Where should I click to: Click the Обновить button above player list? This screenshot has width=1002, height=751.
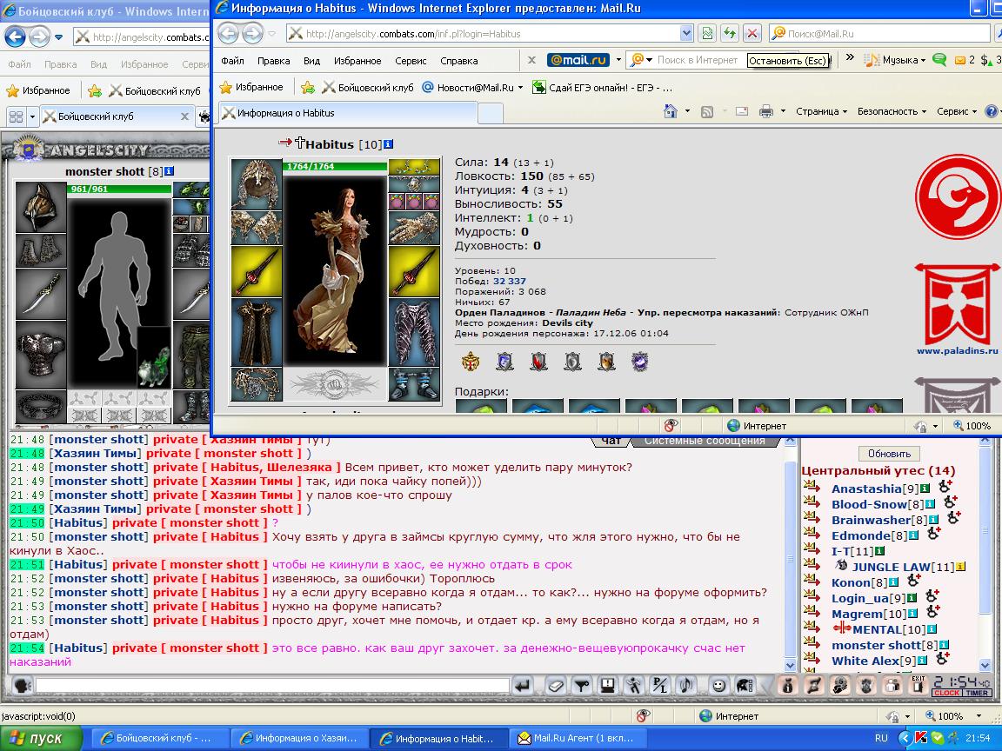click(x=889, y=454)
